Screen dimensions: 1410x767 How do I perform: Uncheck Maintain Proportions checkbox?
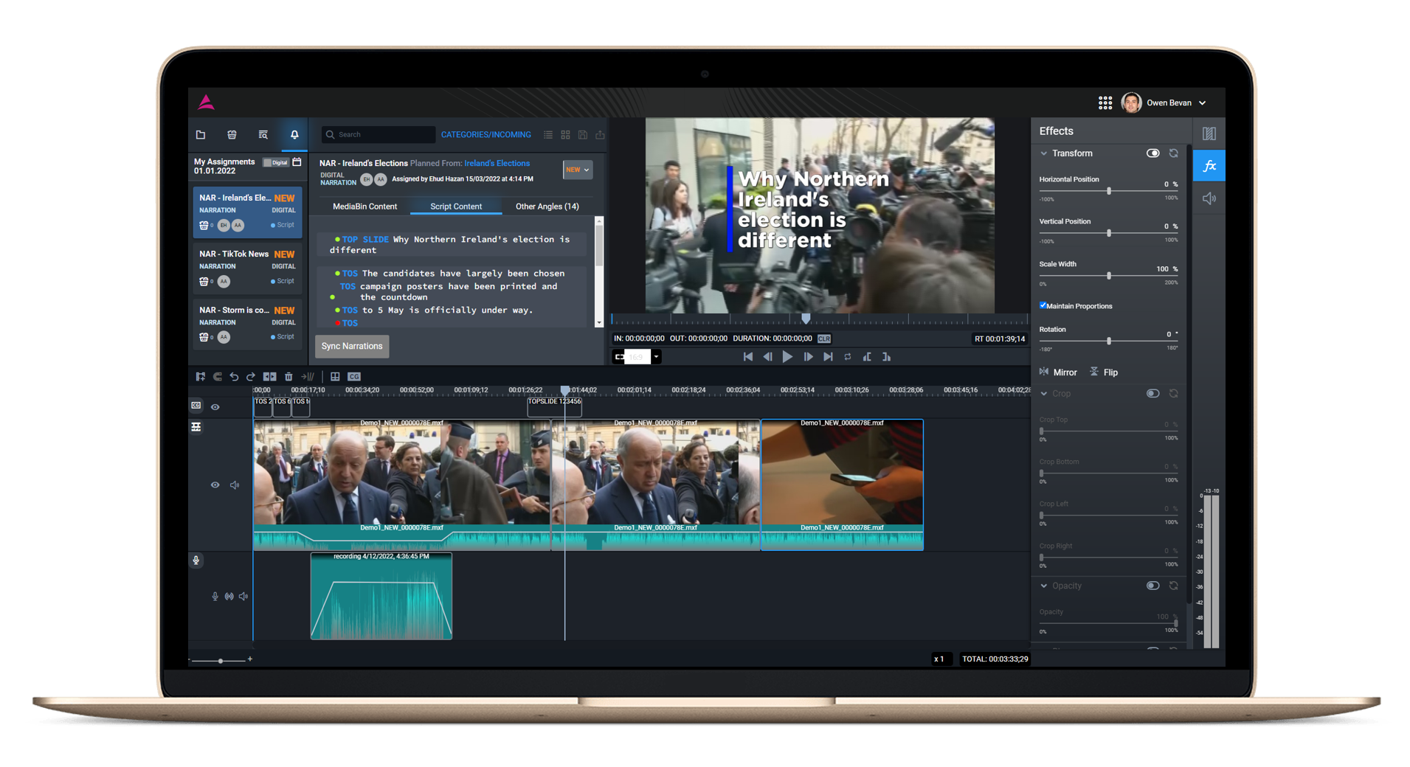click(x=1043, y=305)
